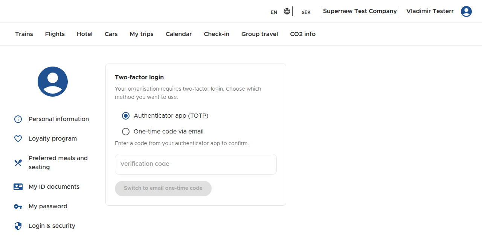Open the Cars section
Screen dimensions: 482x238
111,34
